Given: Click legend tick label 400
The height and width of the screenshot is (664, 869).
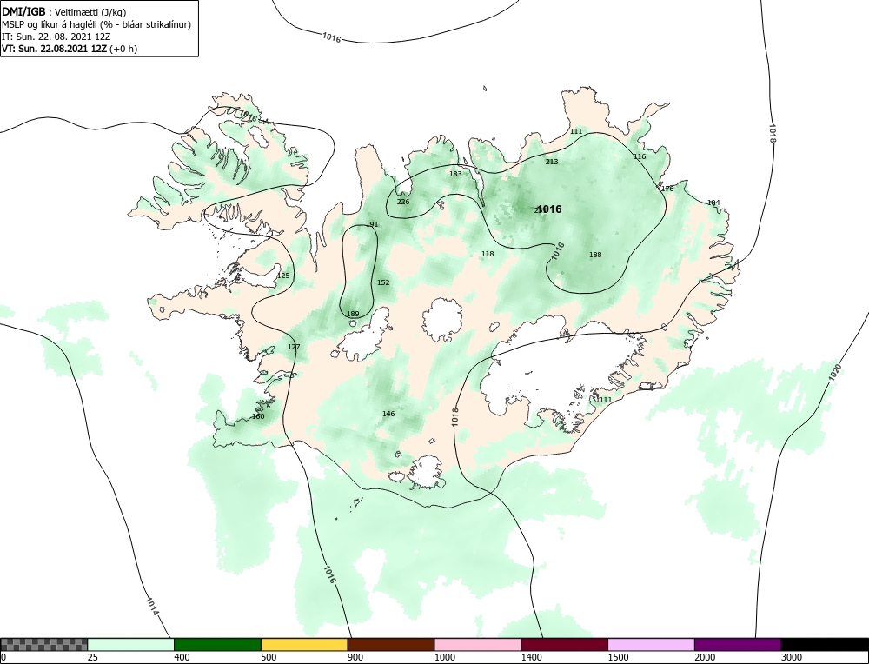Looking at the screenshot, I should (182, 657).
